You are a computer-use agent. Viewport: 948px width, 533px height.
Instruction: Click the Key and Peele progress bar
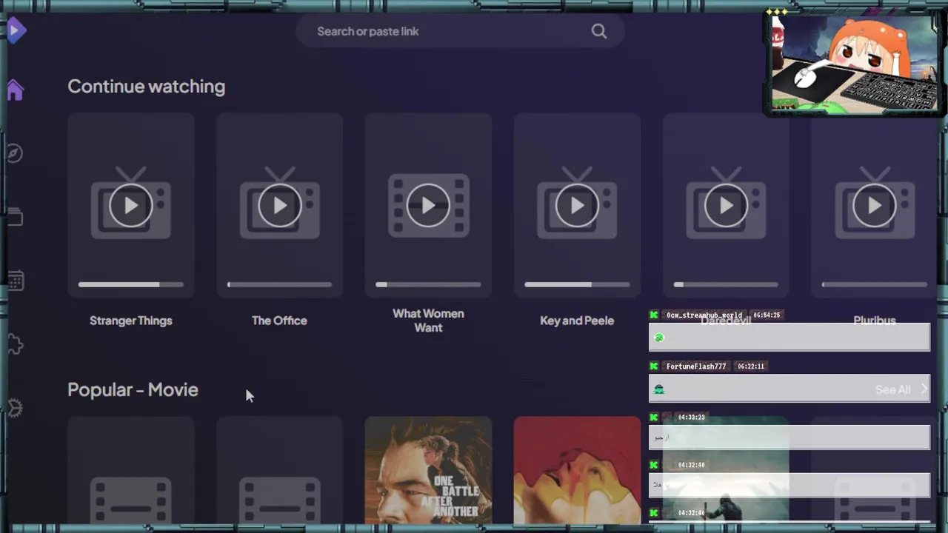click(577, 284)
